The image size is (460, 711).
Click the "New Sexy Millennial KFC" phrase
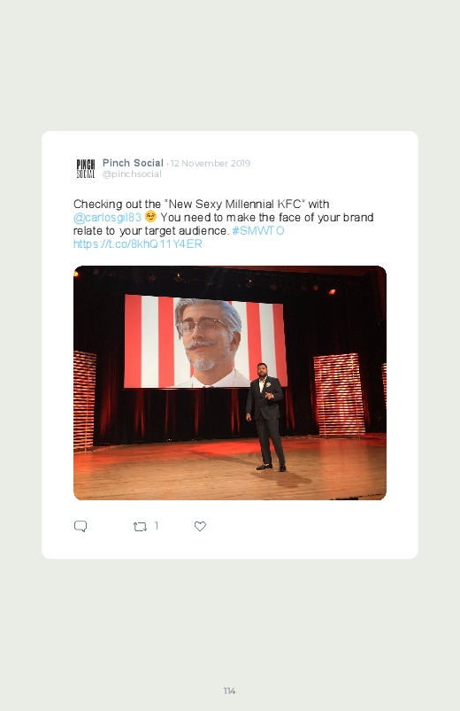(234, 204)
